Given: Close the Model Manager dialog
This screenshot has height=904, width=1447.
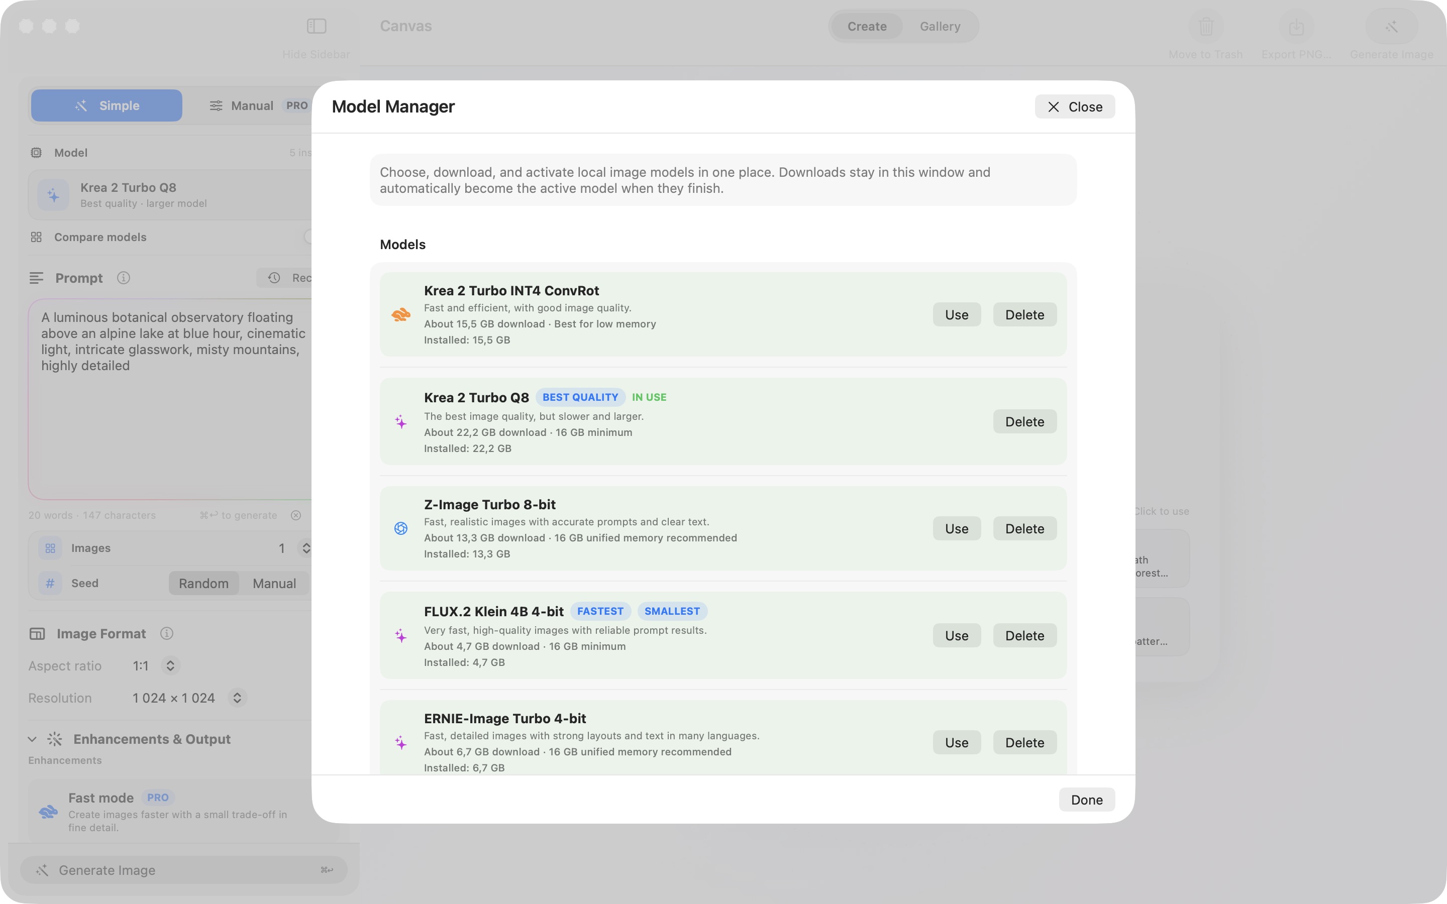Looking at the screenshot, I should coord(1075,107).
